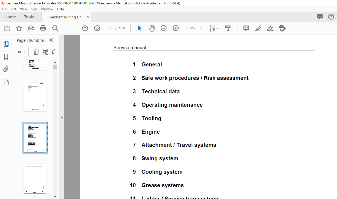Open the Window menu
337x199 pixels.
pos(47,9)
